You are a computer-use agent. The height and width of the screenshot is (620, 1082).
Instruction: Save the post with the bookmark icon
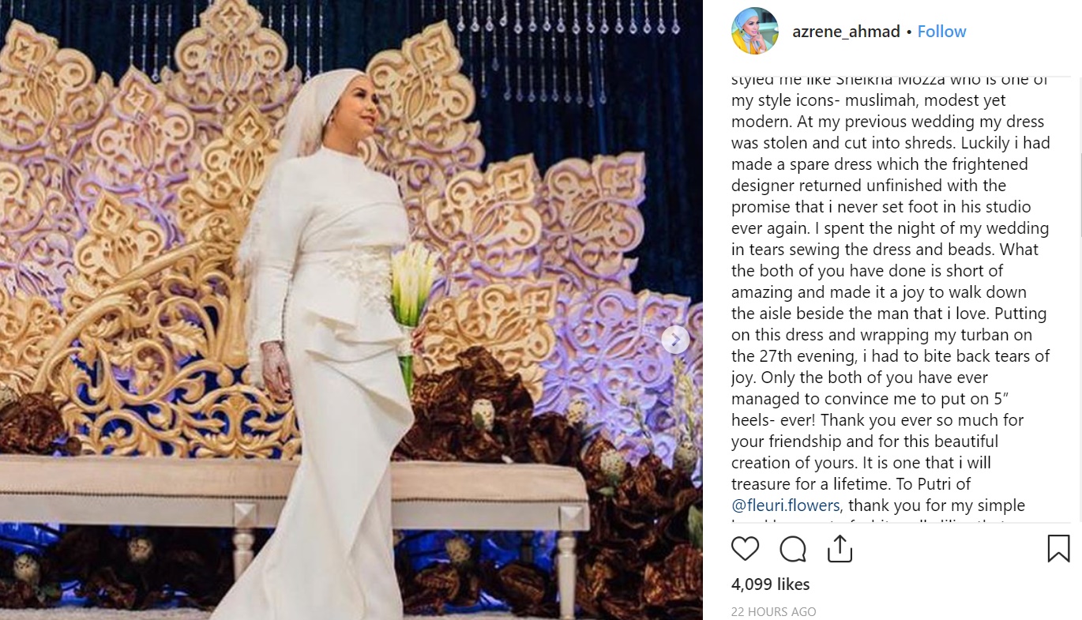tap(1058, 548)
